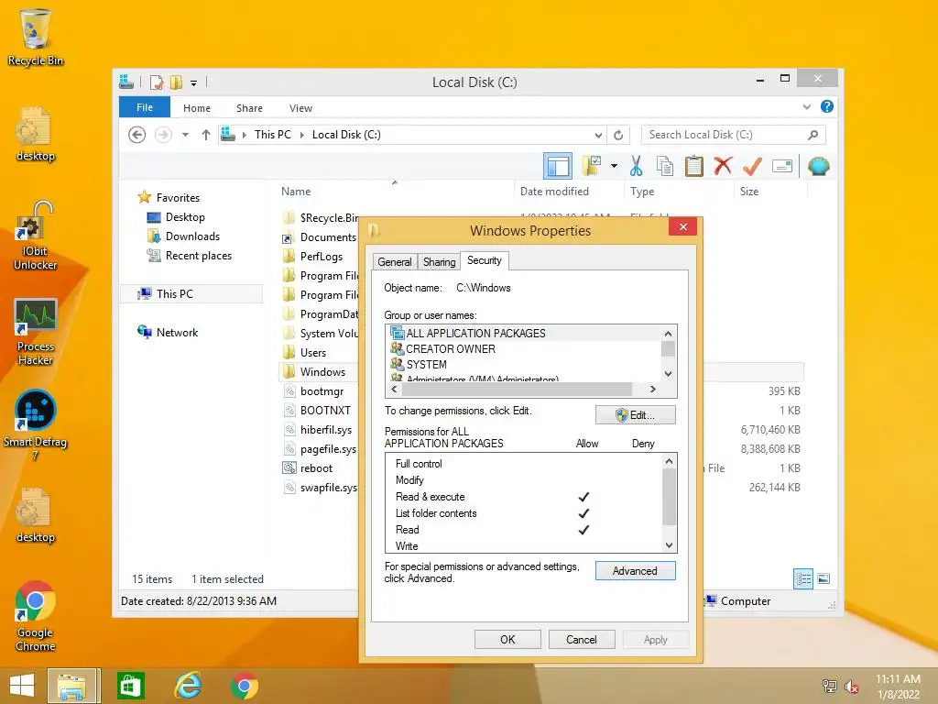Switch to details view layout icon
The height and width of the screenshot is (704, 938).
[x=802, y=578]
